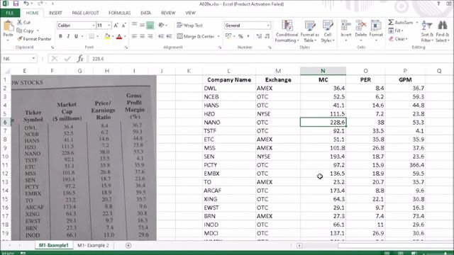Select Top Align icon

134,25
